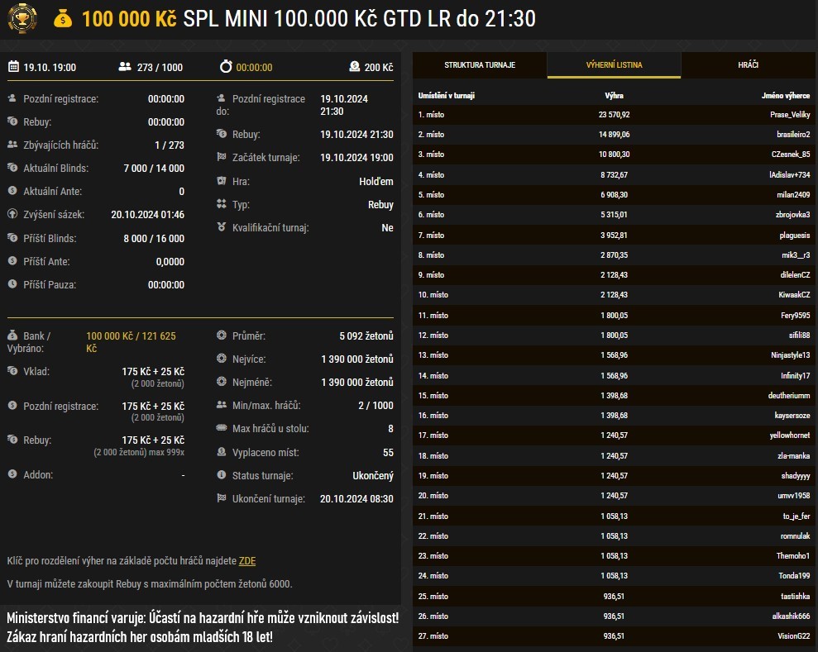Viewport: 818px width, 652px height.
Task: Click the Typ icon
Action: [x=222, y=204]
